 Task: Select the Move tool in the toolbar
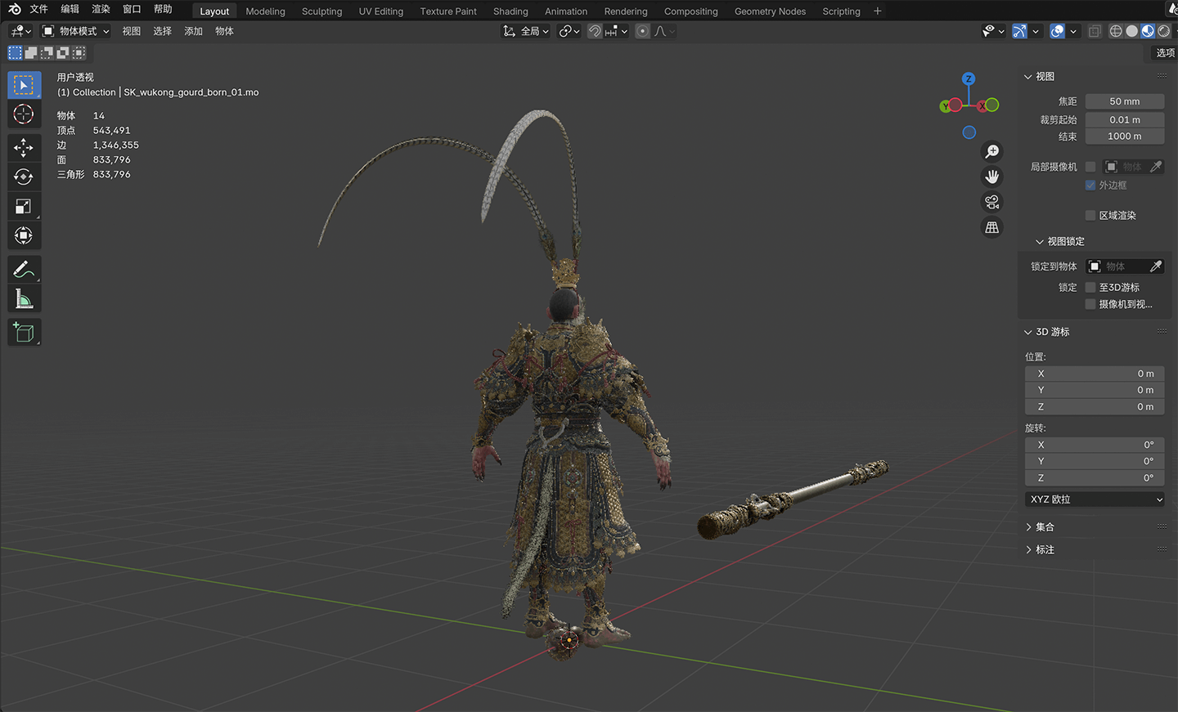(24, 148)
